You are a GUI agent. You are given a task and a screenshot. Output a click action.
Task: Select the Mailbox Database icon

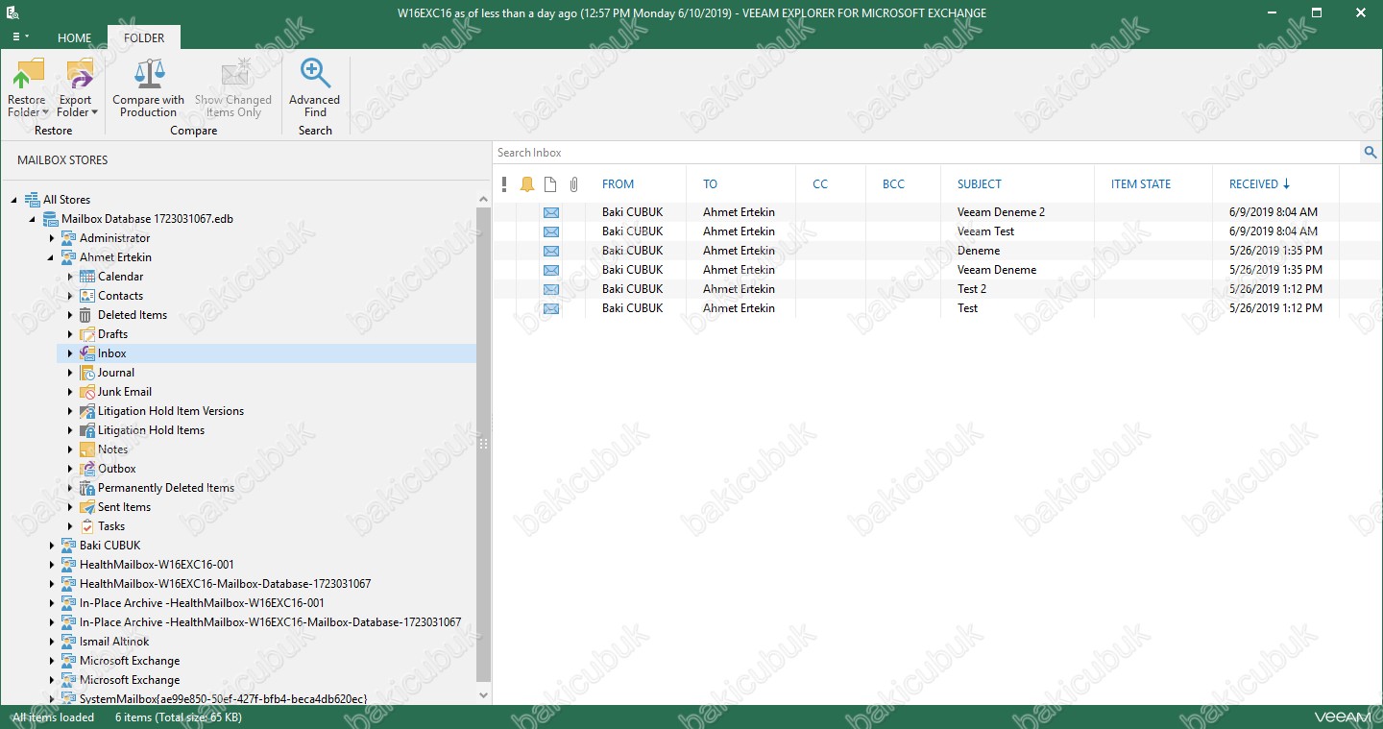click(50, 219)
